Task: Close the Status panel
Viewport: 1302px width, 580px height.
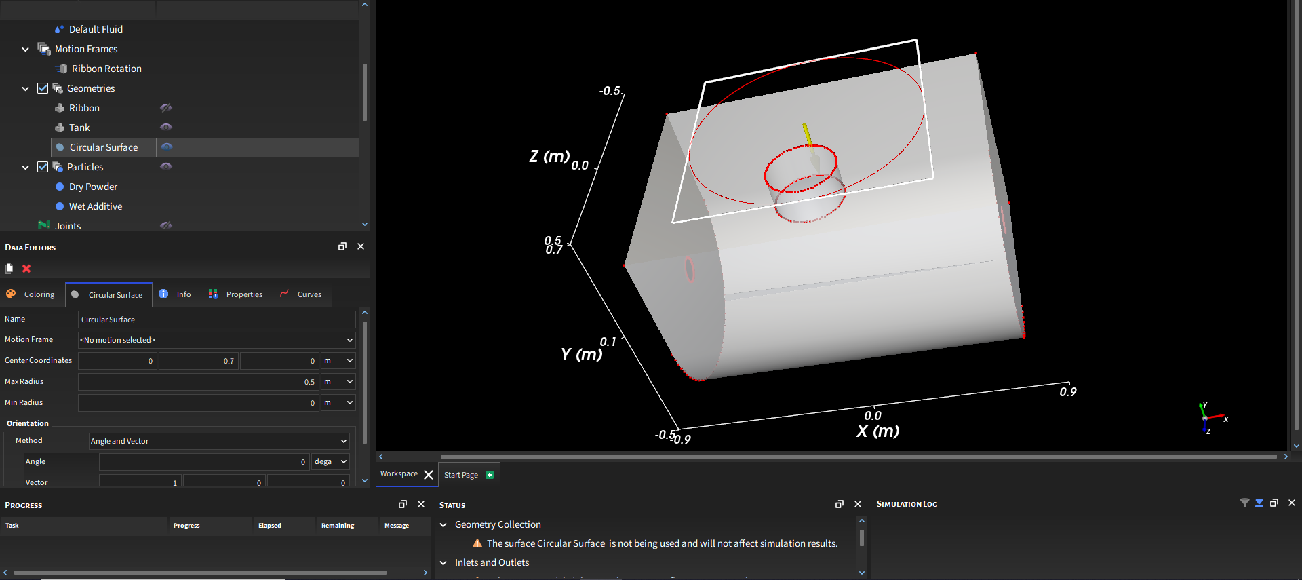Action: [x=858, y=504]
